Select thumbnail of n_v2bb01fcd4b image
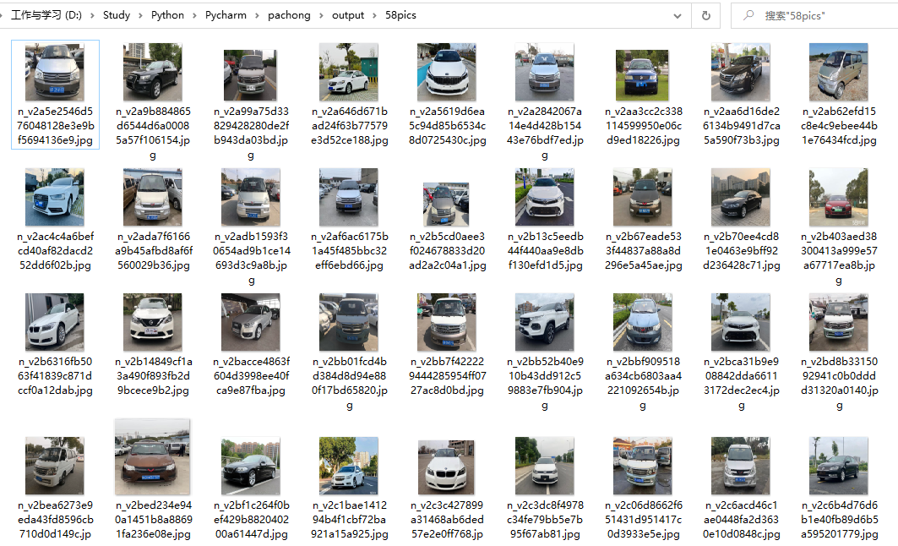 pyautogui.click(x=348, y=322)
